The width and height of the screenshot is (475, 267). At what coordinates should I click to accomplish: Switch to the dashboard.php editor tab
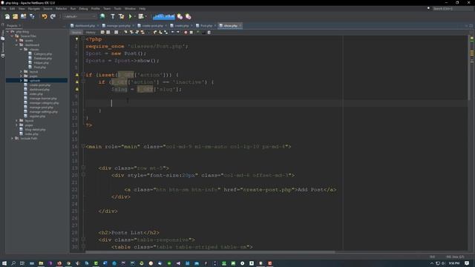click(x=85, y=26)
